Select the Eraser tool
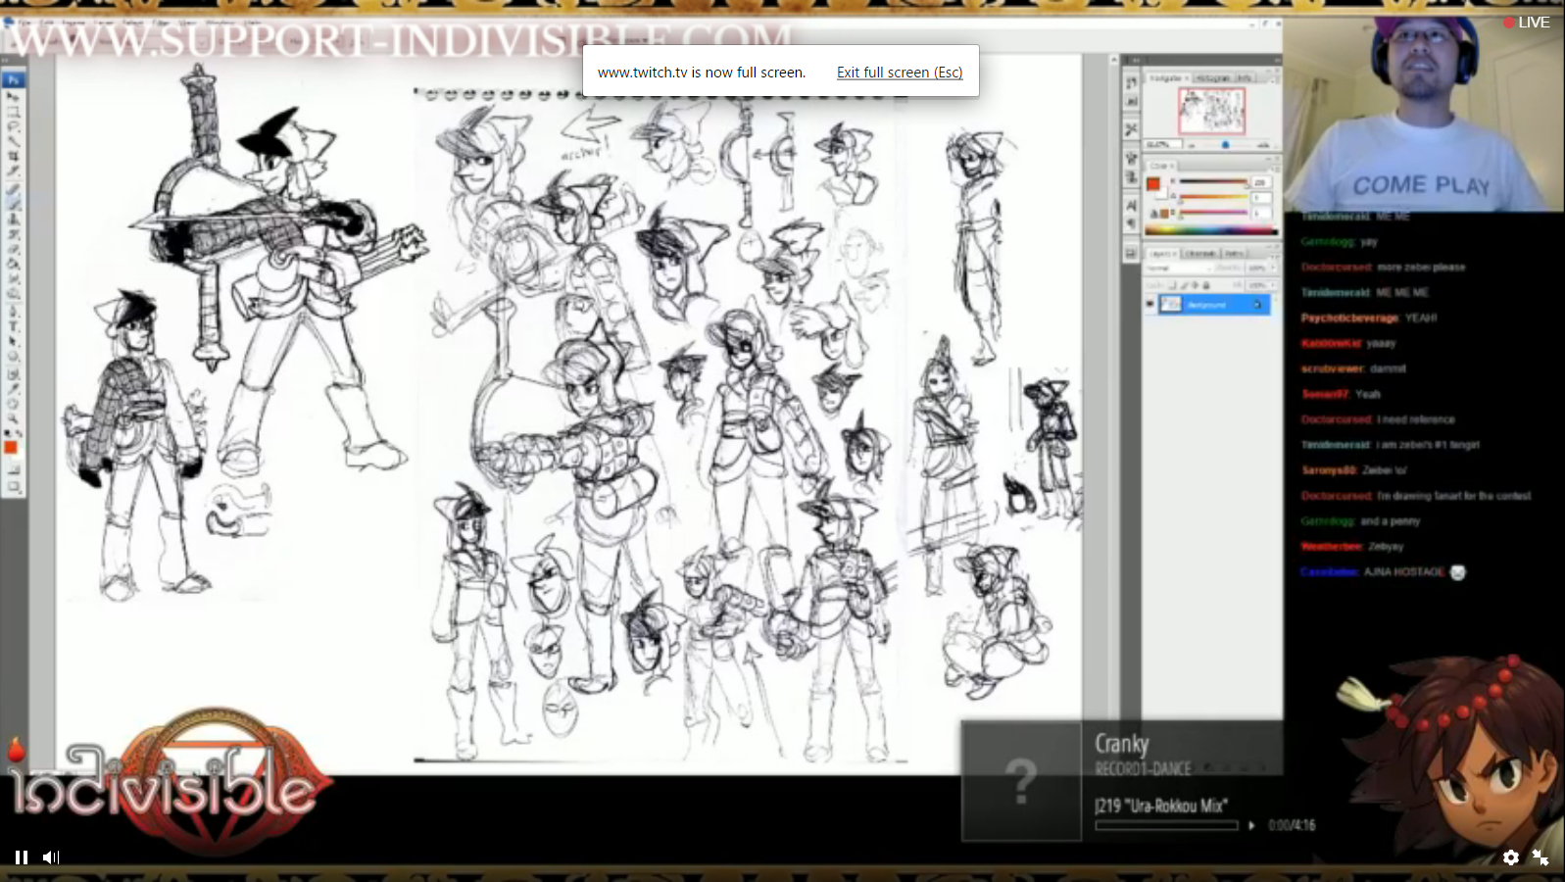1565x882 pixels. [x=13, y=248]
